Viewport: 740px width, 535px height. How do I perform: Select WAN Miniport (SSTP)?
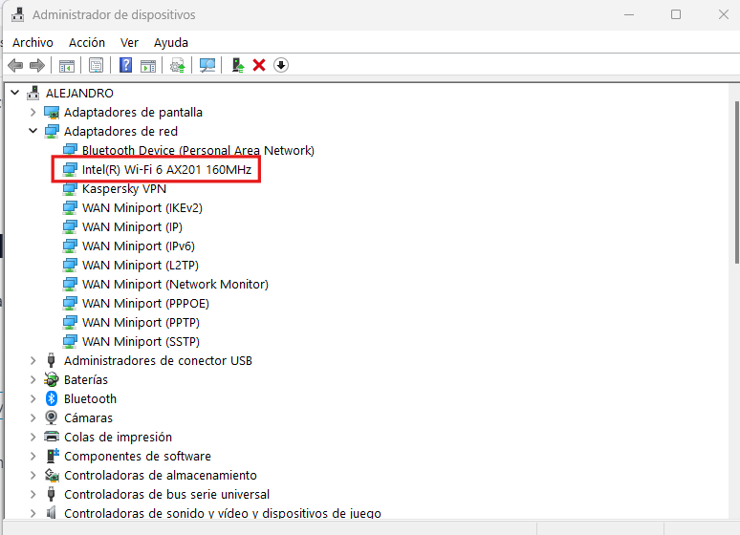click(x=141, y=342)
